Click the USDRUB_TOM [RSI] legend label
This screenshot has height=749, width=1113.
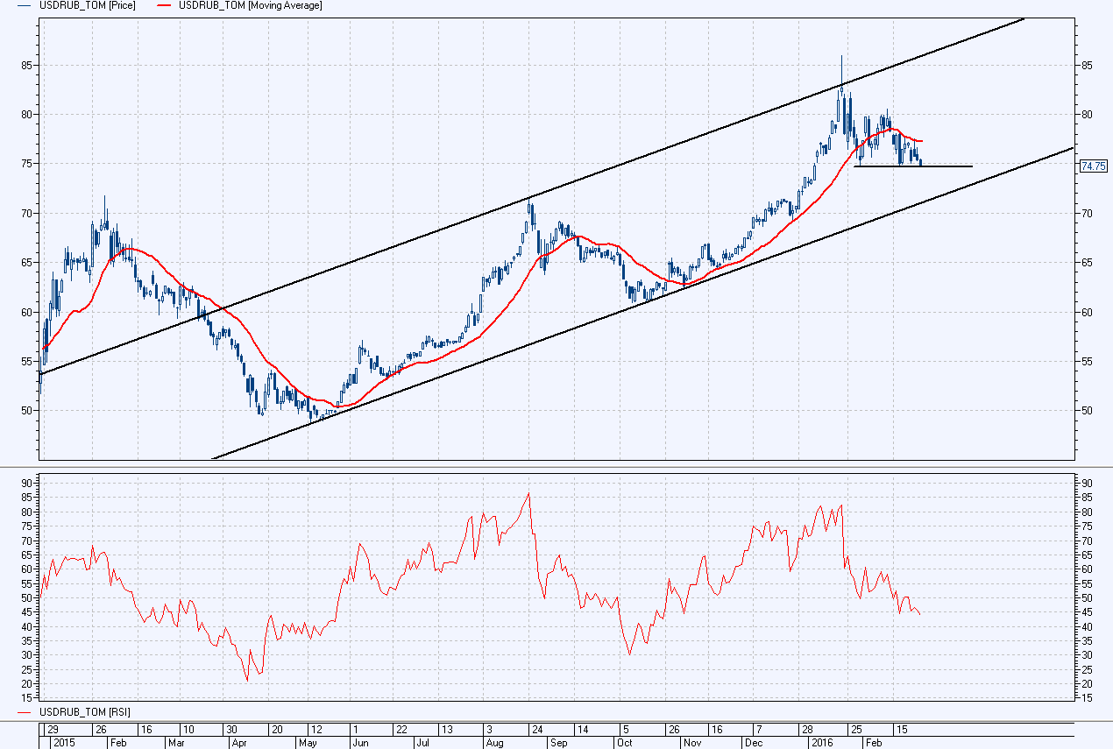pos(85,712)
